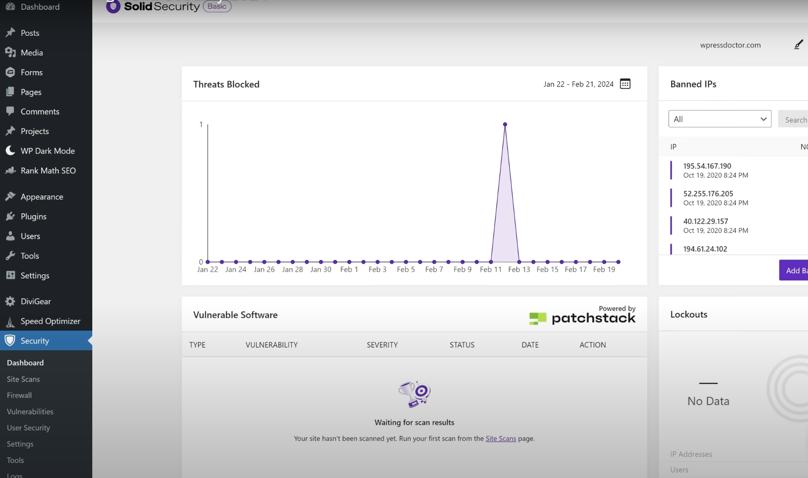Follow the Site Scans link in scan message

[x=500, y=439]
